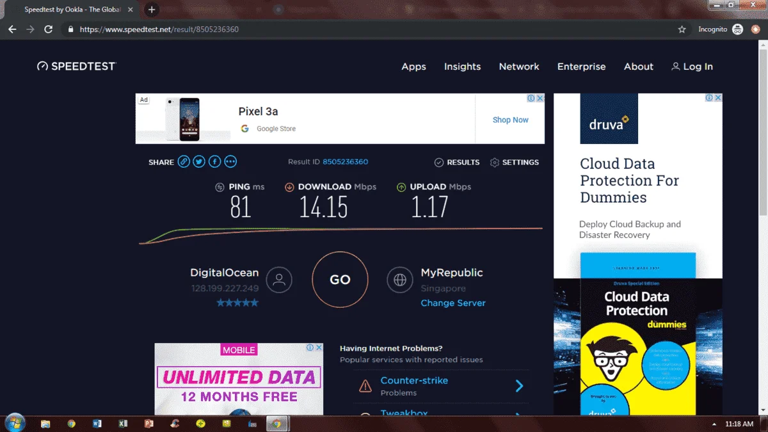Start a new test with GO
This screenshot has width=768, height=432.
340,280
